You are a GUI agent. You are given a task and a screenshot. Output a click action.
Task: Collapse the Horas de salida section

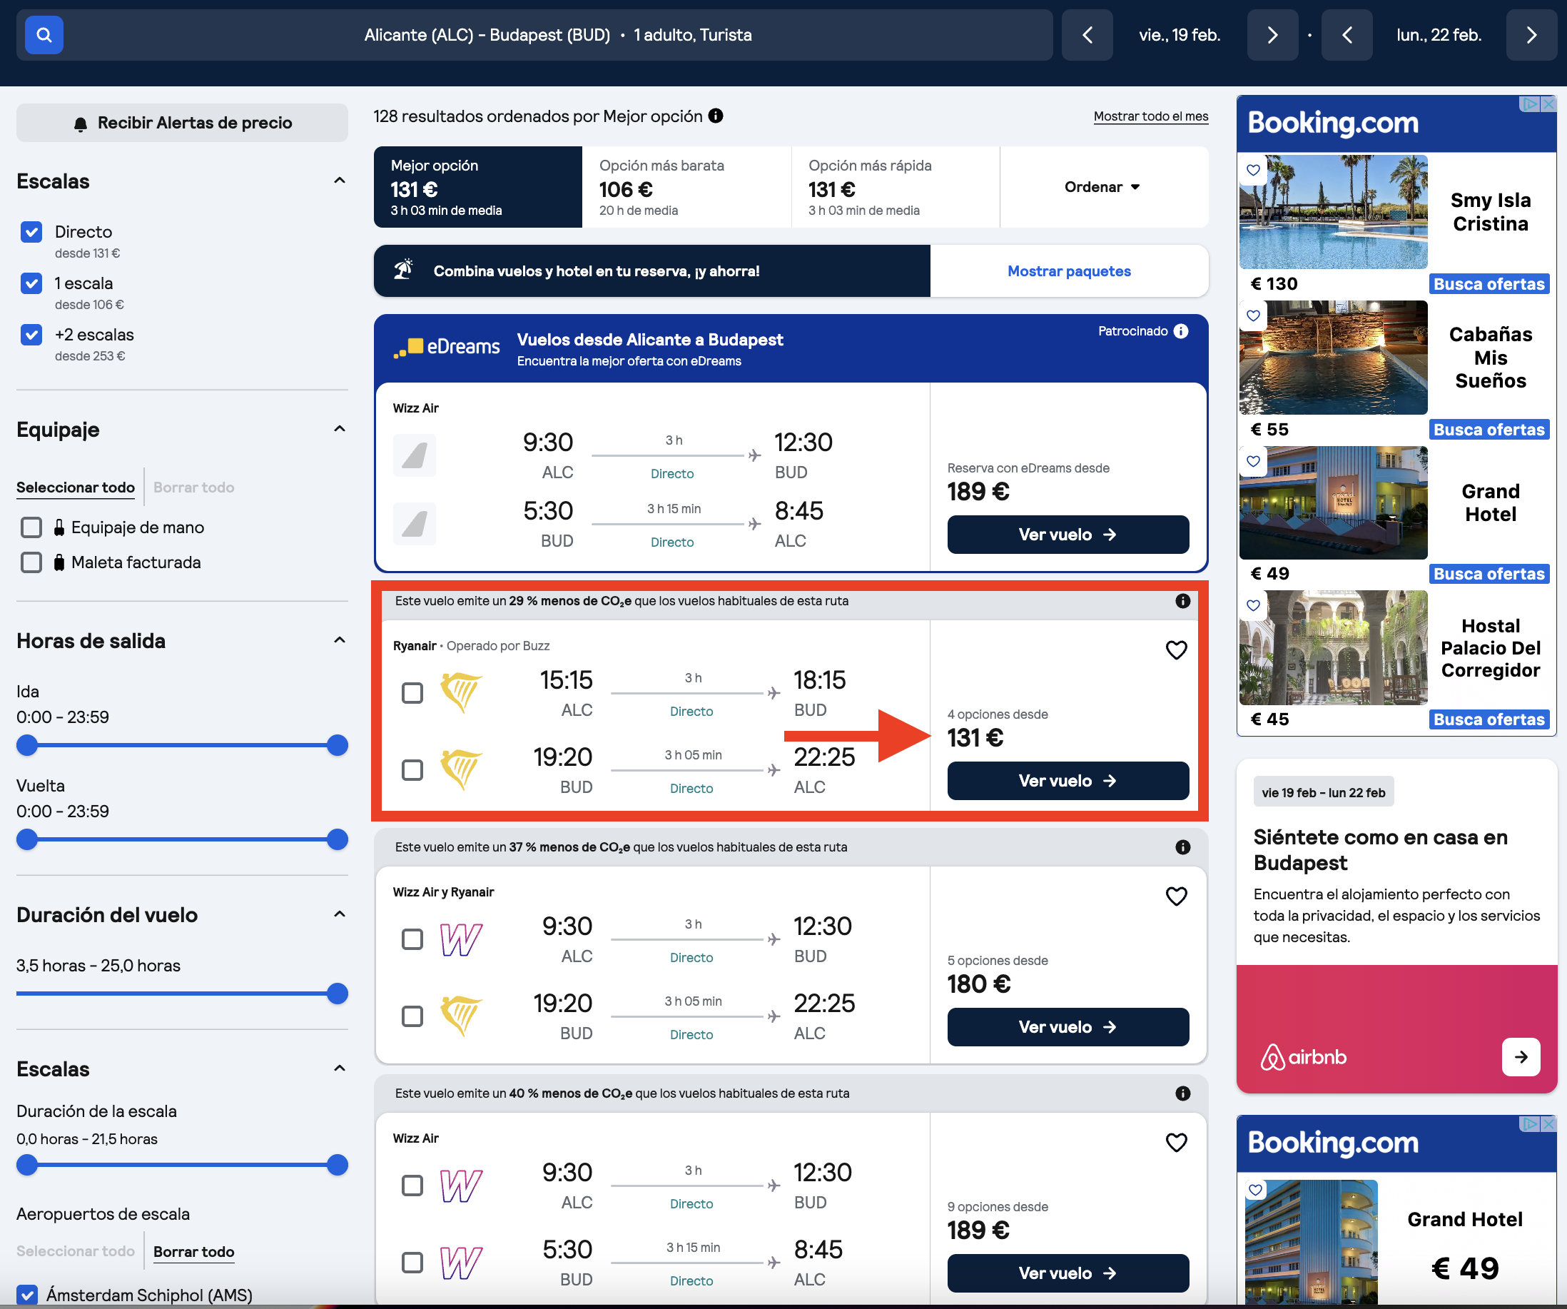[x=340, y=640]
